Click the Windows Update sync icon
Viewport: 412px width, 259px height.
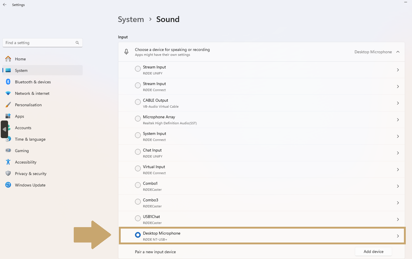point(8,185)
